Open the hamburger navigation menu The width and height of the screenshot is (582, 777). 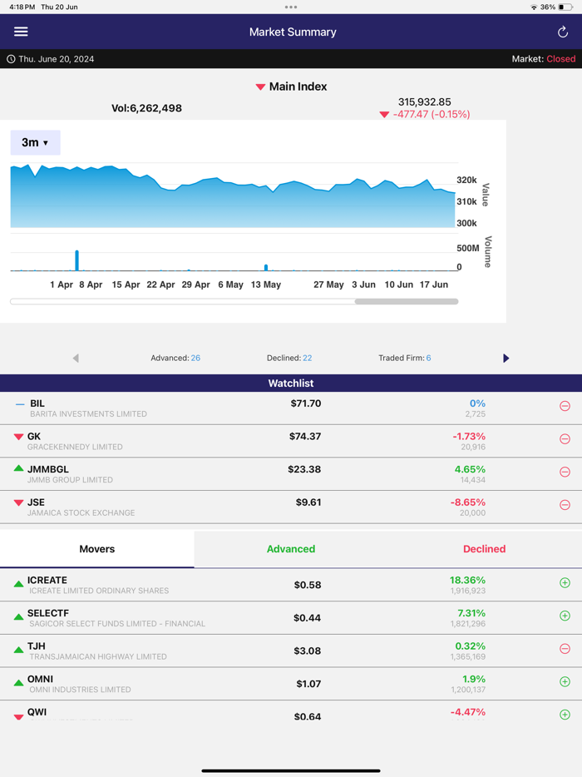pos(21,32)
